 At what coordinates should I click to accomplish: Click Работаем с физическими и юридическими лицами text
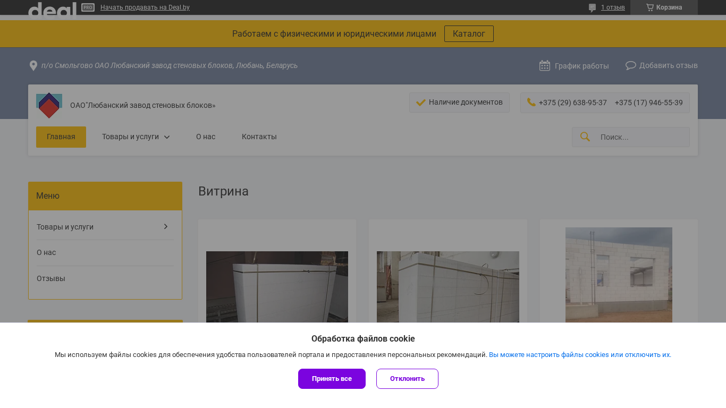[334, 33]
